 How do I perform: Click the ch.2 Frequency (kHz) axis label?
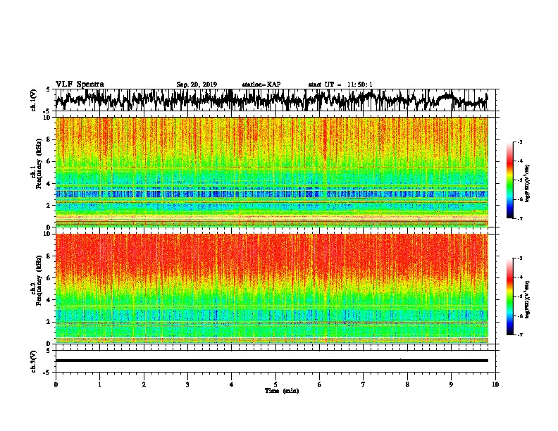[37, 280]
